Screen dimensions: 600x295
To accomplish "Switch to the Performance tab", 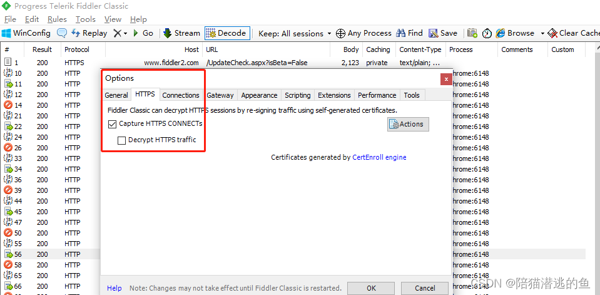I will click(377, 95).
